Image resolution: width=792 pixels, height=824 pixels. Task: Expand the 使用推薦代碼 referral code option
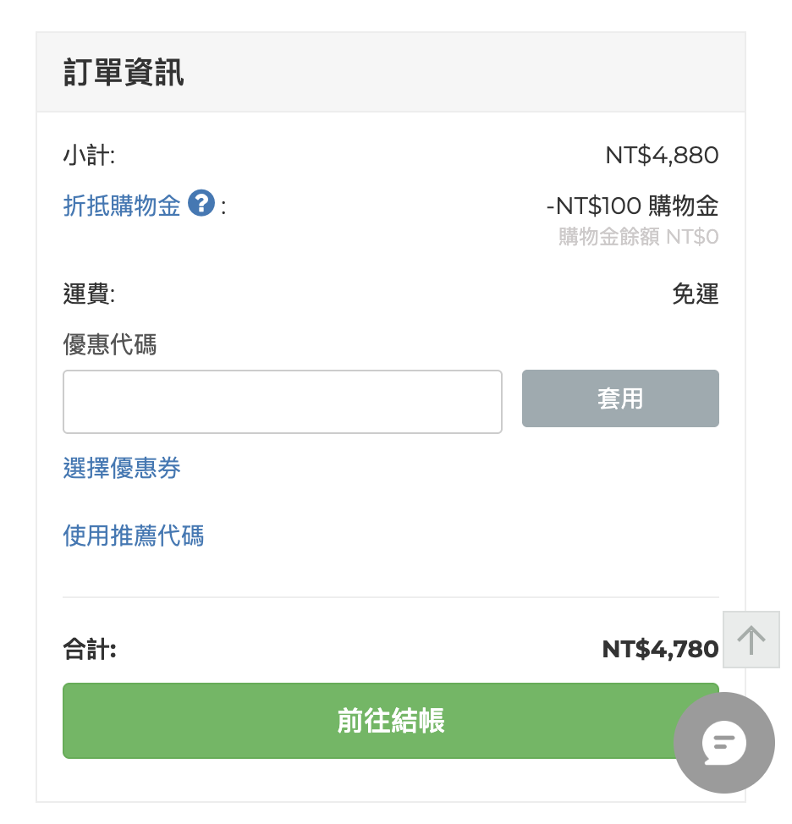pyautogui.click(x=133, y=536)
